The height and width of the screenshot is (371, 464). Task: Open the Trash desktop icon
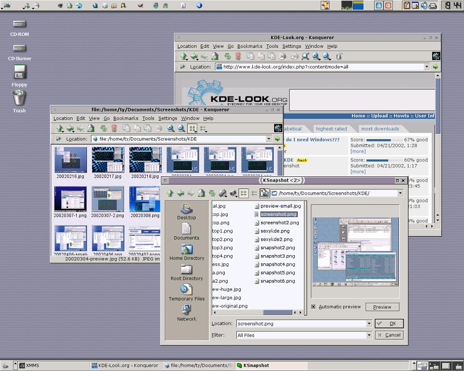[19, 101]
